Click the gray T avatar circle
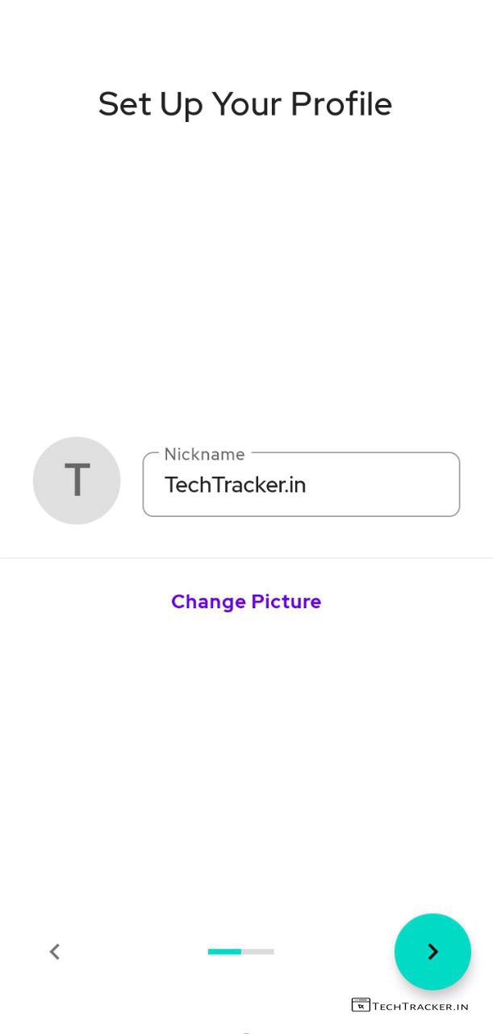 [x=77, y=481]
